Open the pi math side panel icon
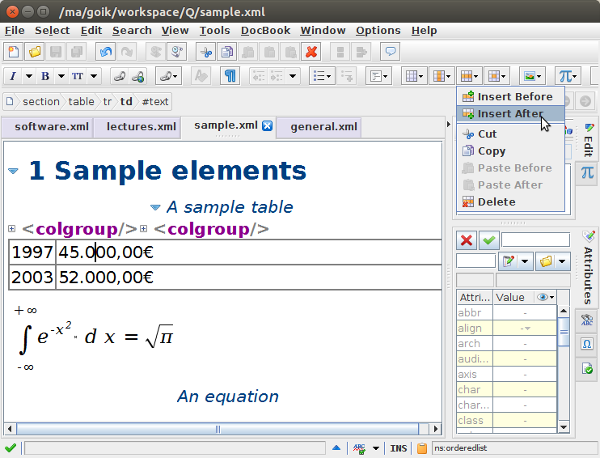The width and height of the screenshot is (600, 458). click(x=587, y=172)
